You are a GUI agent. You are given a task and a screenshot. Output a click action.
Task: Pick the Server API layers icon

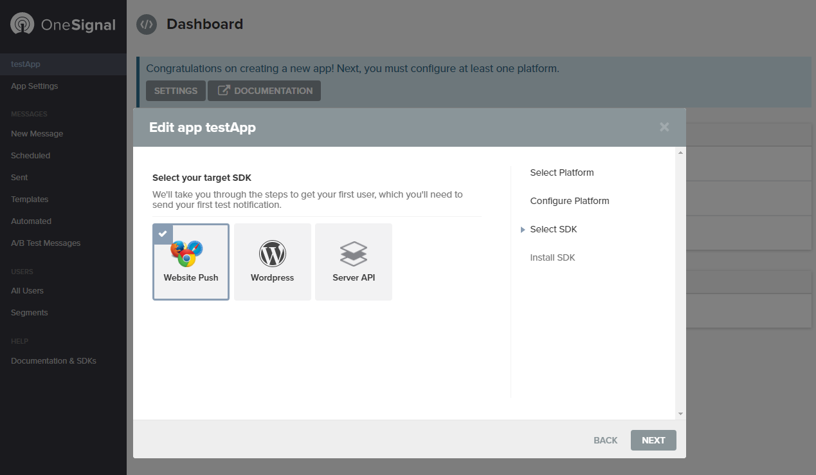coord(354,254)
